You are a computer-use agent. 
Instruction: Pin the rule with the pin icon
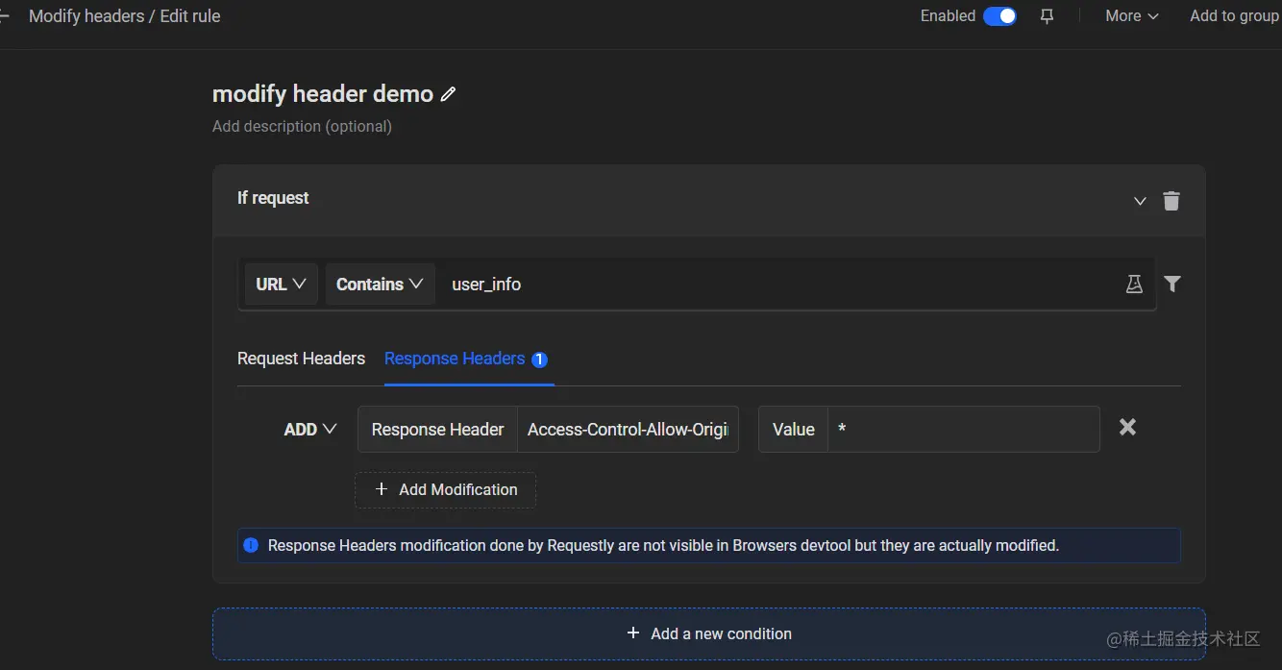click(1047, 16)
